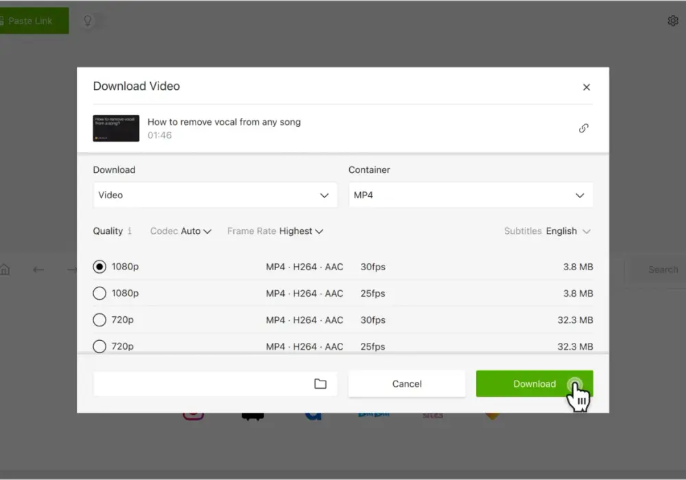Click the 32.3 MB size of 720p 30fps row

pyautogui.click(x=575, y=320)
